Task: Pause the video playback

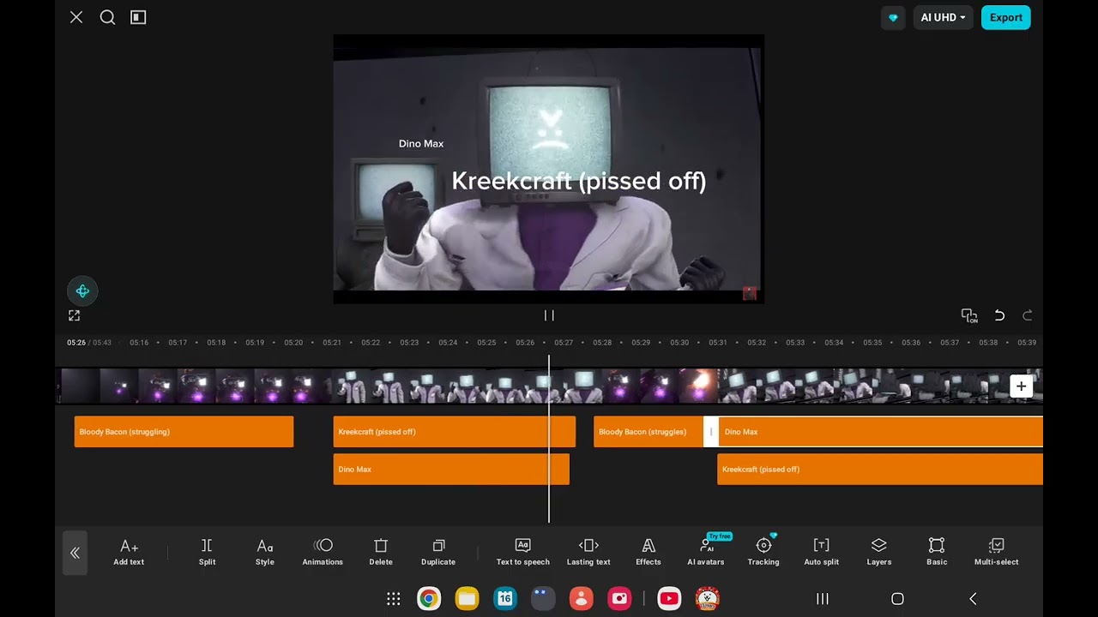Action: (x=549, y=315)
